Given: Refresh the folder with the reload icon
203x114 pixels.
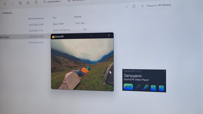Looking at the screenshot, I should (134, 7).
